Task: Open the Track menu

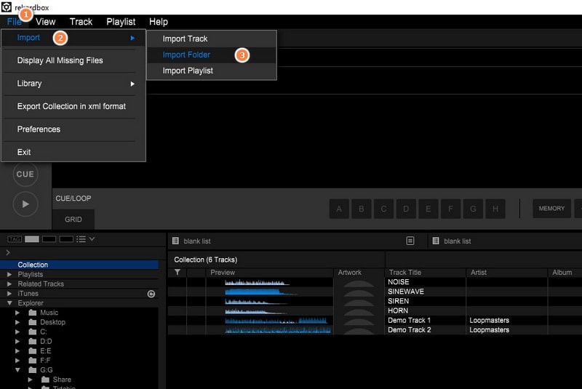Action: [81, 22]
